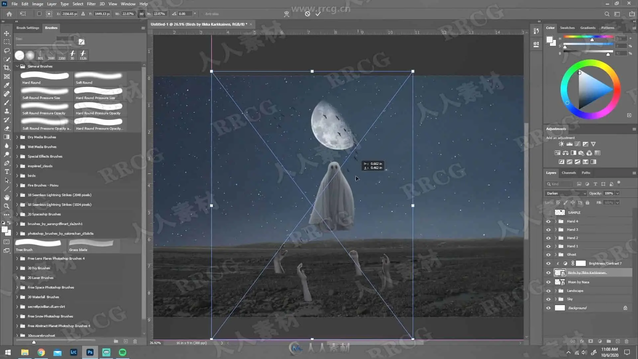The width and height of the screenshot is (638, 359).
Task: Toggle warp mode icon in options bar
Action: [x=286, y=14]
